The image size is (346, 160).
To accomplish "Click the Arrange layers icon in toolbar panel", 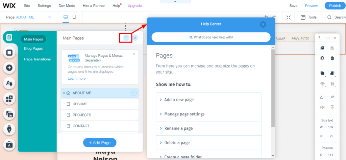I will 322,73.
